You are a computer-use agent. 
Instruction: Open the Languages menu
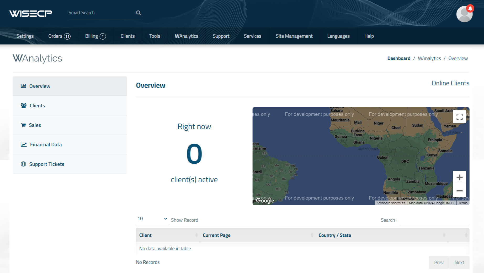(x=338, y=36)
